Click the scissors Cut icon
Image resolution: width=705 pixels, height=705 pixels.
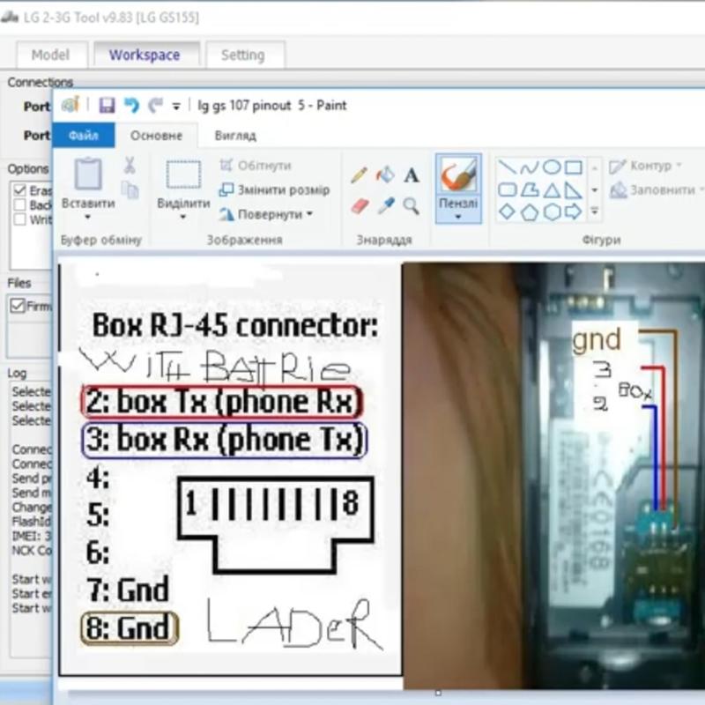[x=130, y=166]
